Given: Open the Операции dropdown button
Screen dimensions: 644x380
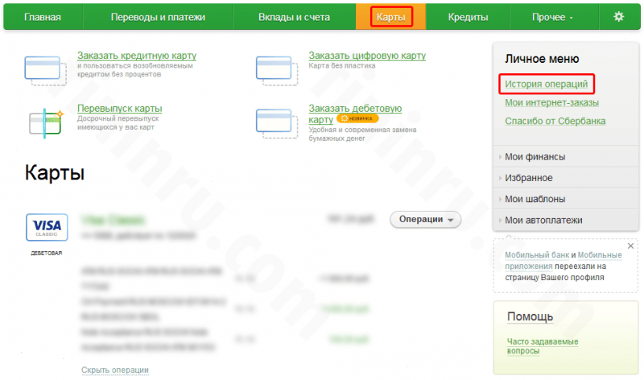Looking at the screenshot, I should 425,219.
